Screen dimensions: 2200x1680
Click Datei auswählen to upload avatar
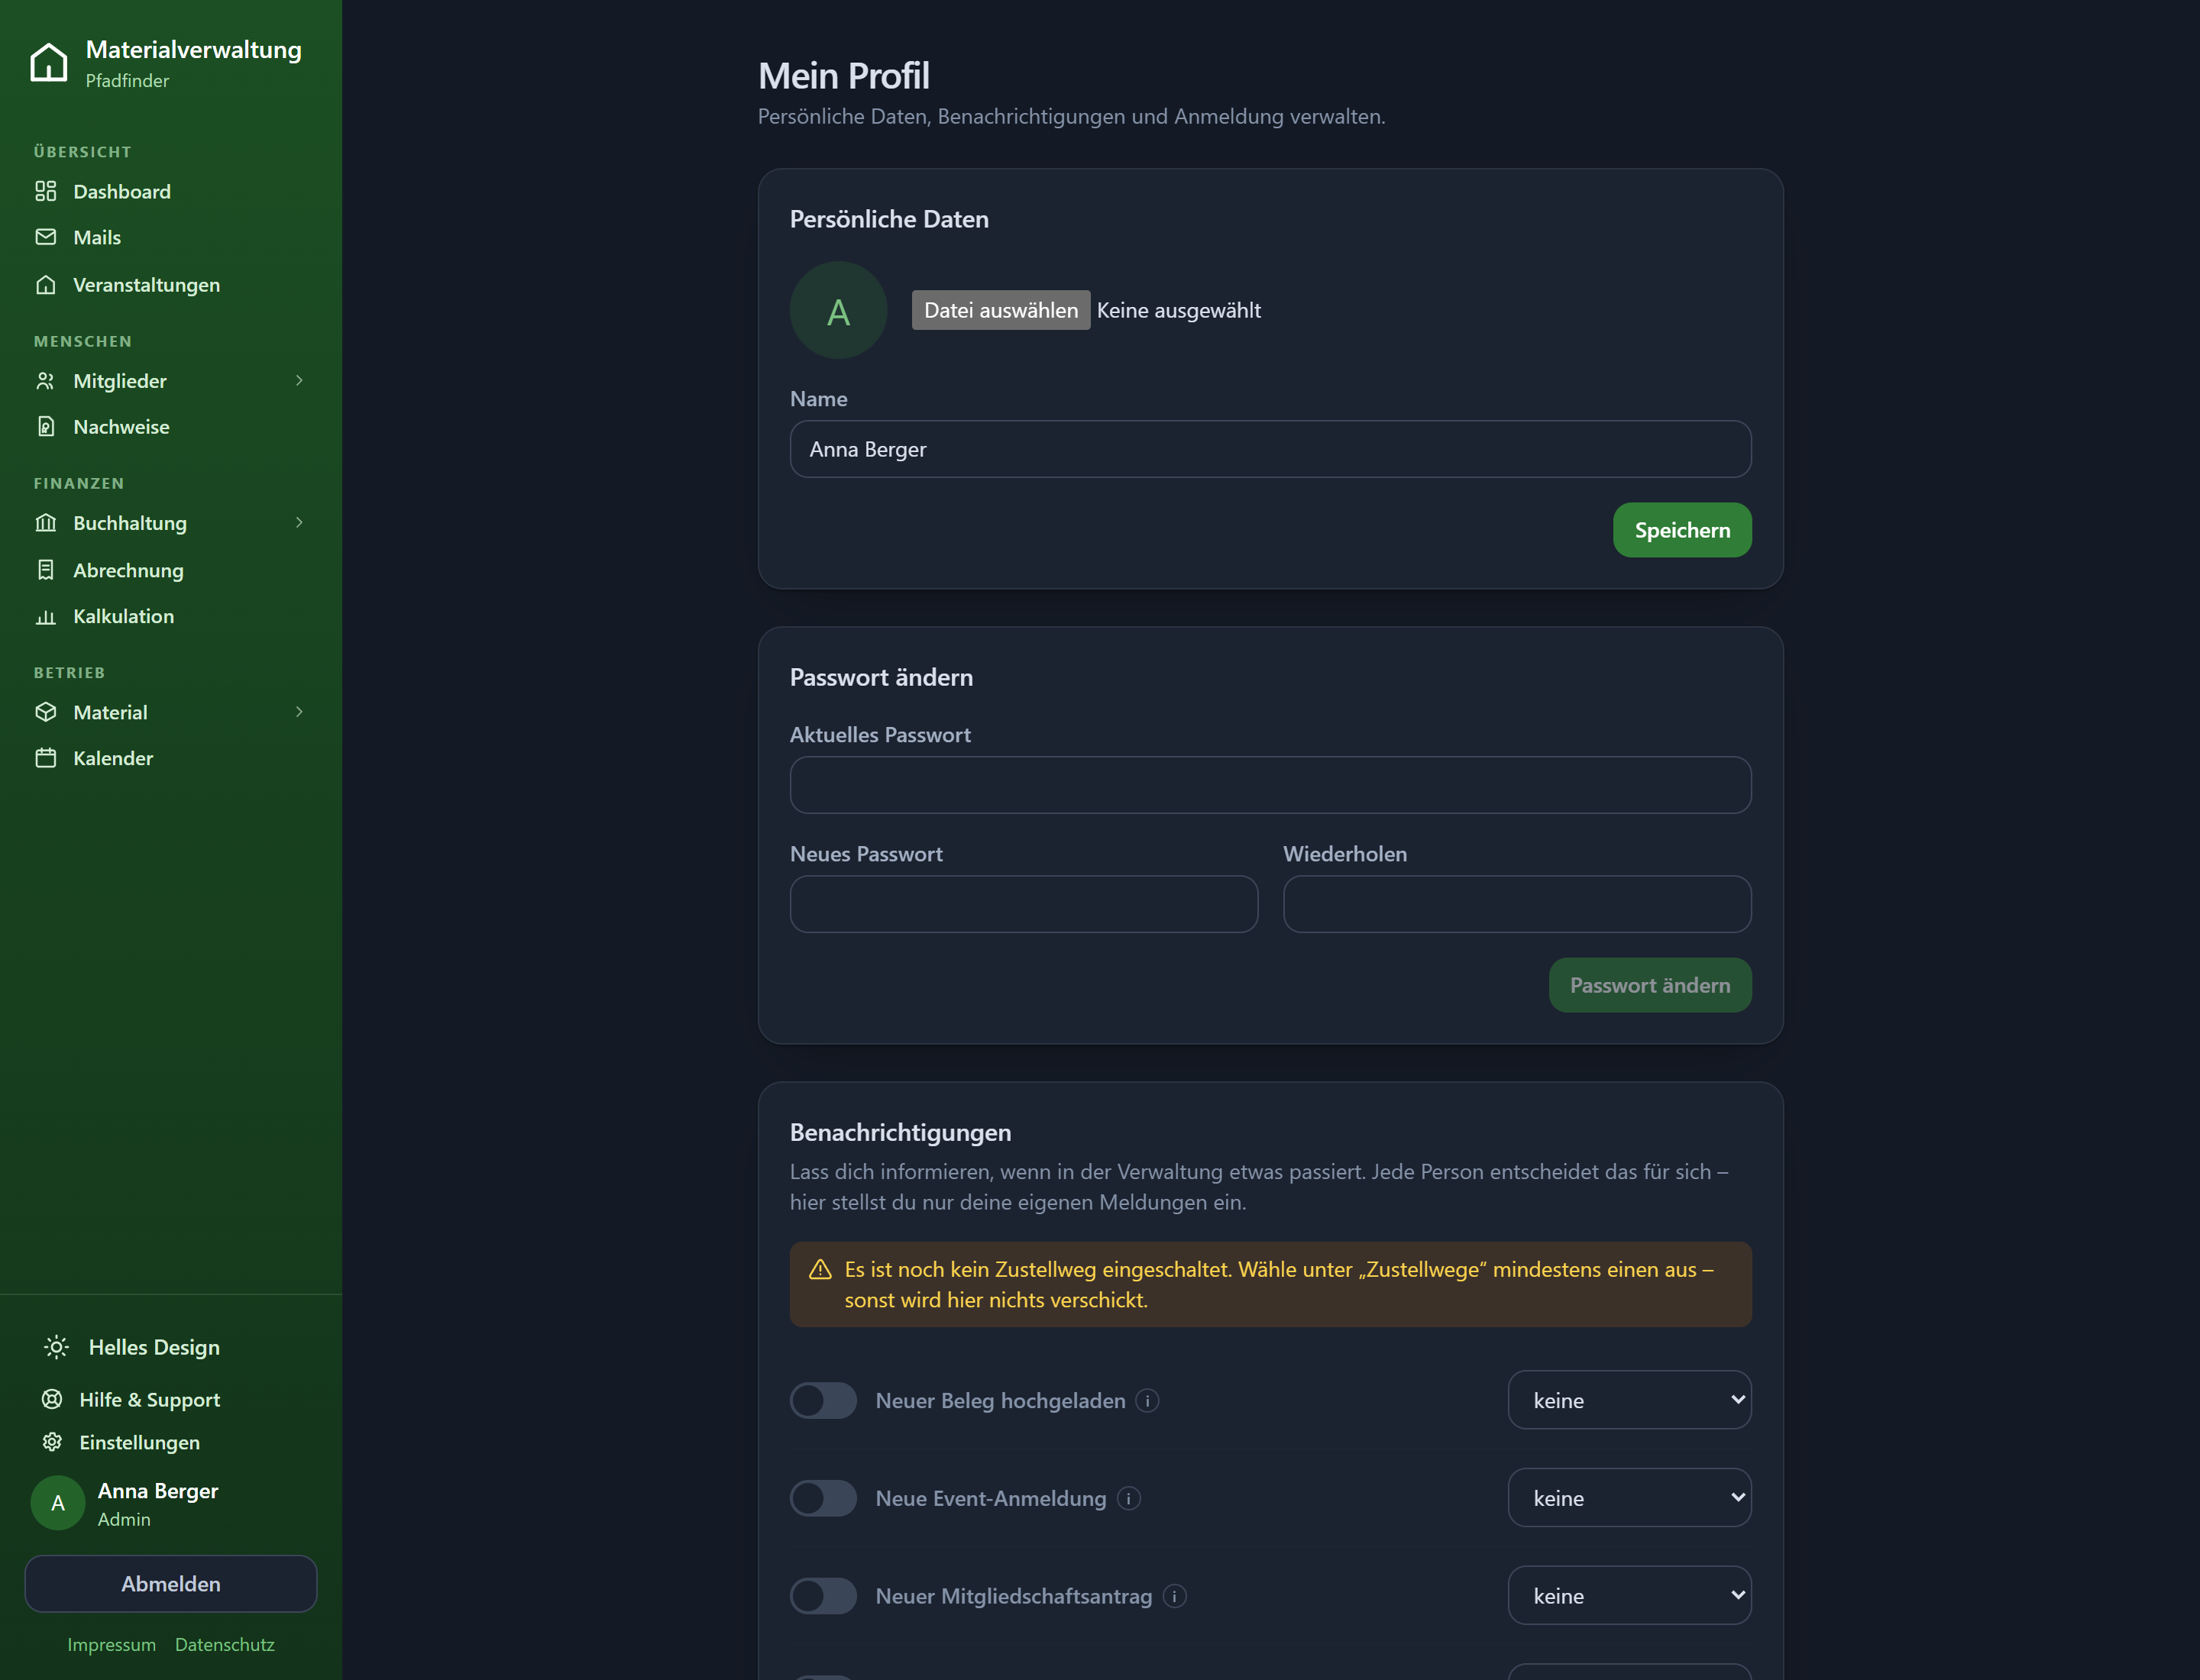[1001, 310]
